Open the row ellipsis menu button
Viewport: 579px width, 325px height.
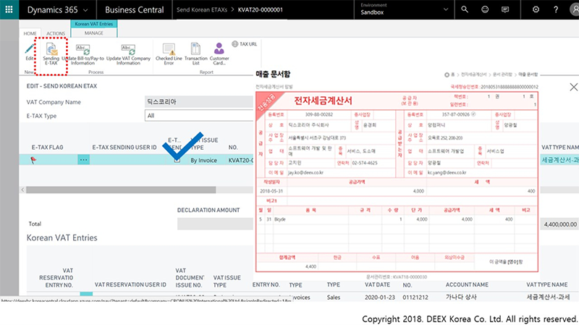(83, 160)
